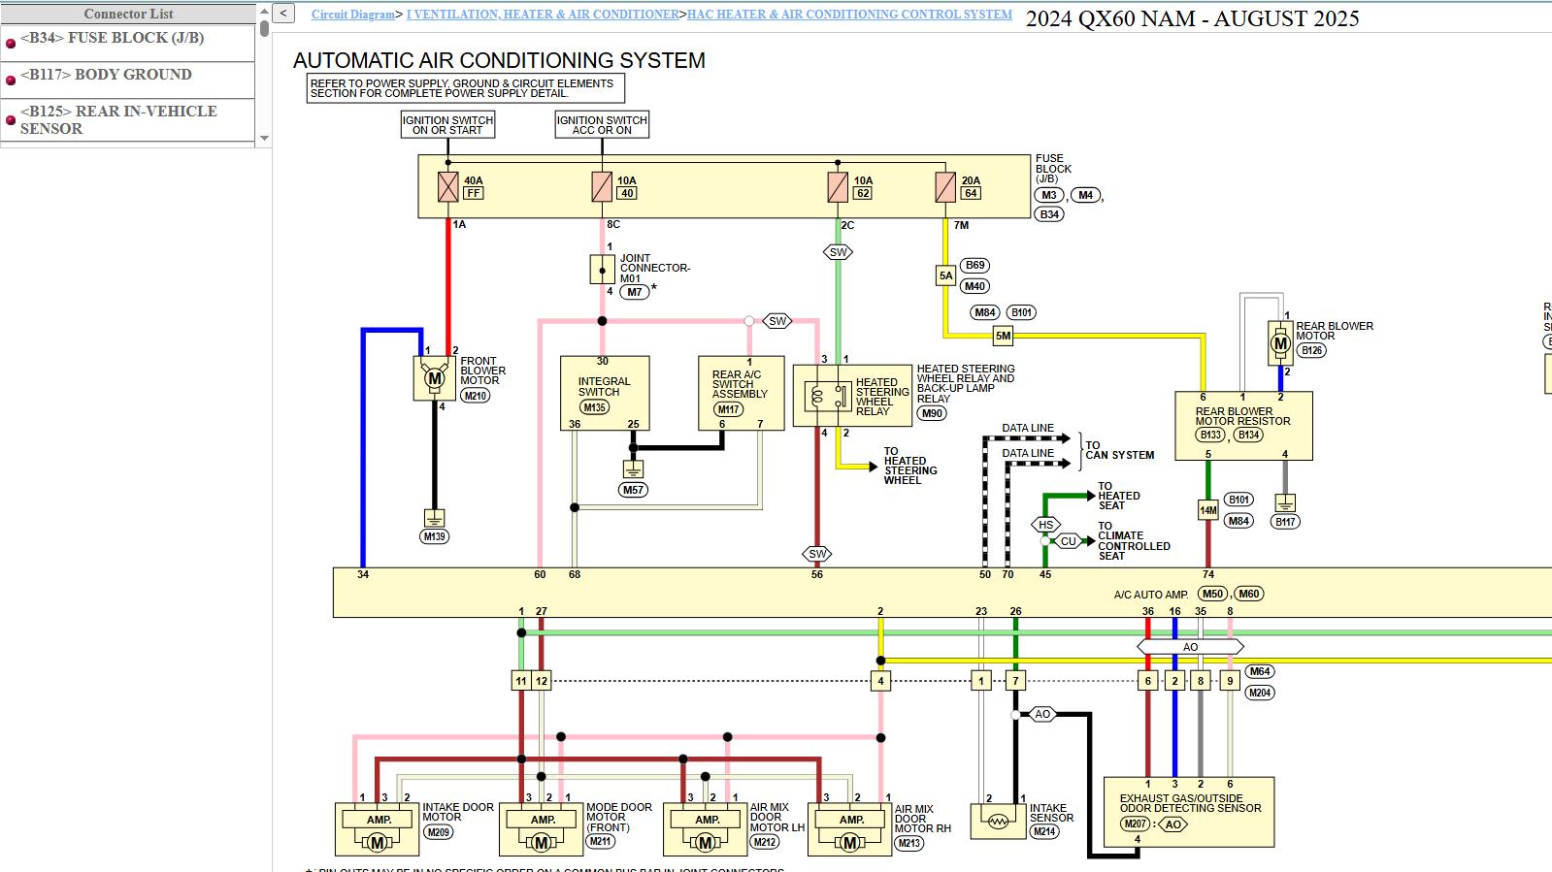The image size is (1552, 872).
Task: Click the B34 fuse block connector label
Action: click(1049, 214)
